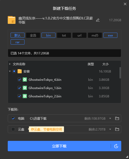Click GhostwireTokyo_1.bin file icon
This screenshot has width=129, height=159.
coord(25,88)
